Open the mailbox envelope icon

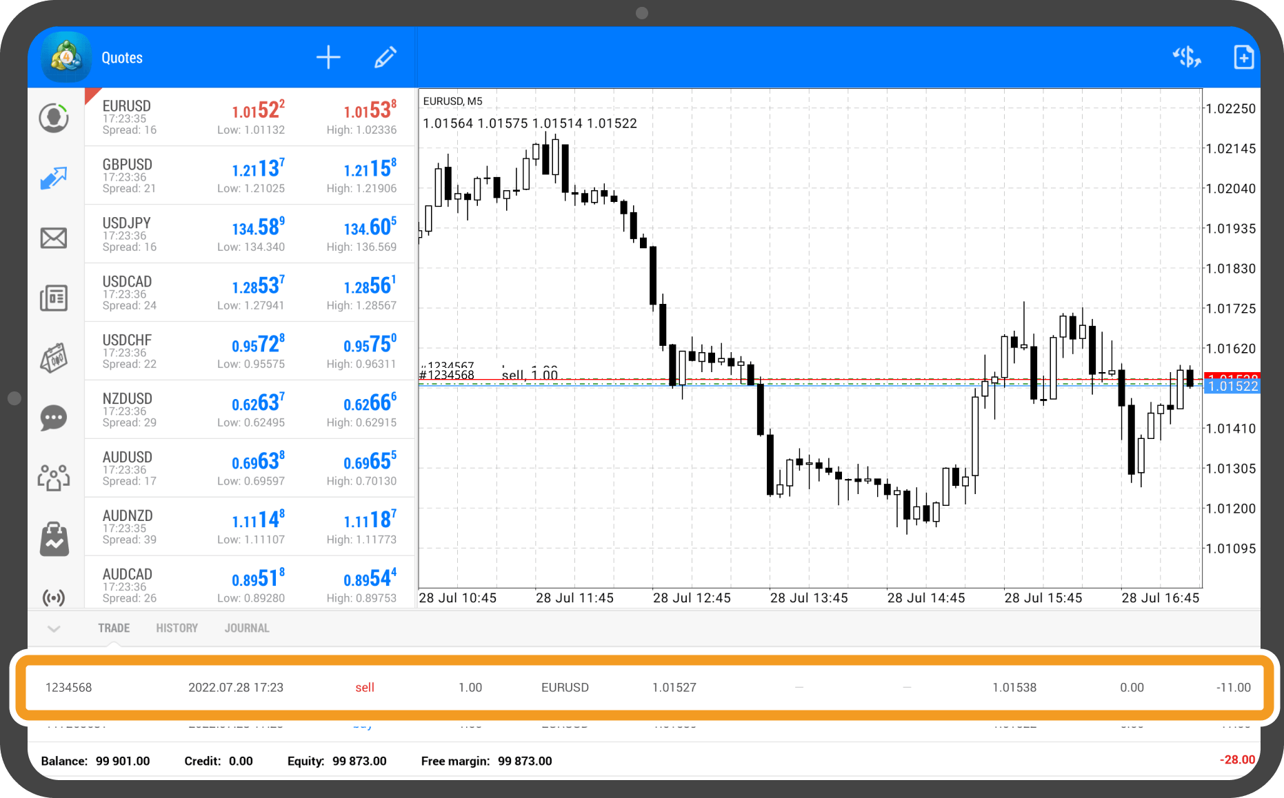point(54,238)
